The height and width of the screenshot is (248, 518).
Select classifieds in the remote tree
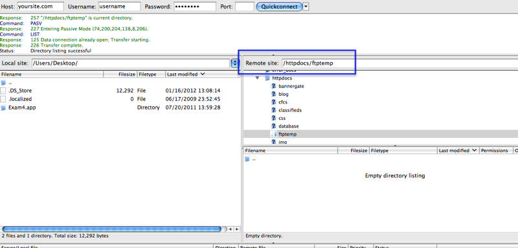point(290,110)
